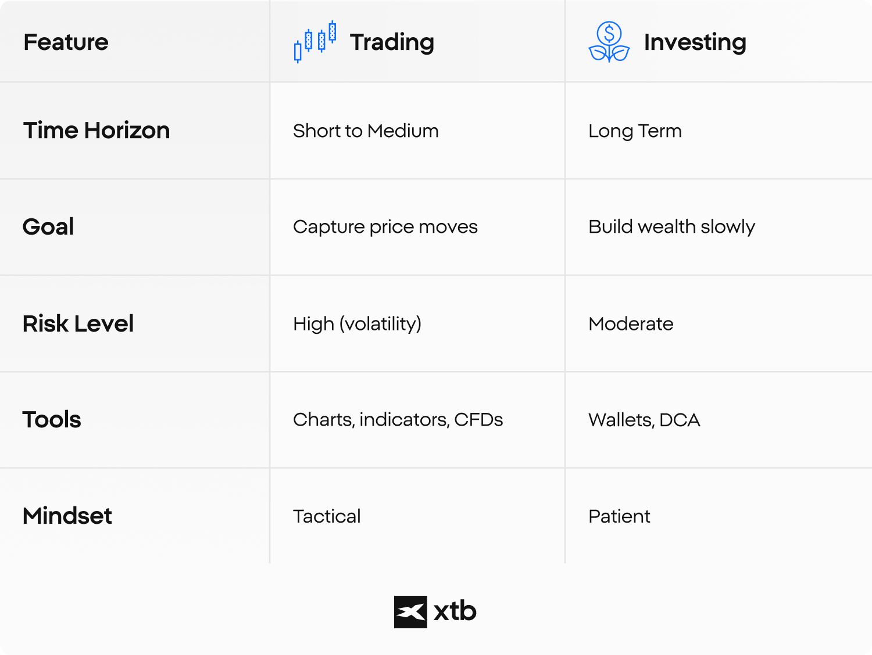This screenshot has height=655, width=872.
Task: Click the Time Horizon row label
Action: click(97, 131)
